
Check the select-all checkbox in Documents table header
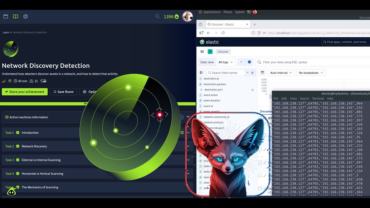click(x=260, y=118)
